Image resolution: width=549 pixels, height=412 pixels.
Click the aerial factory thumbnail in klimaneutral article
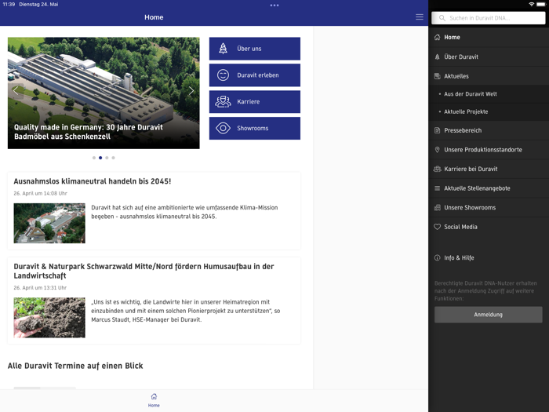(x=49, y=223)
